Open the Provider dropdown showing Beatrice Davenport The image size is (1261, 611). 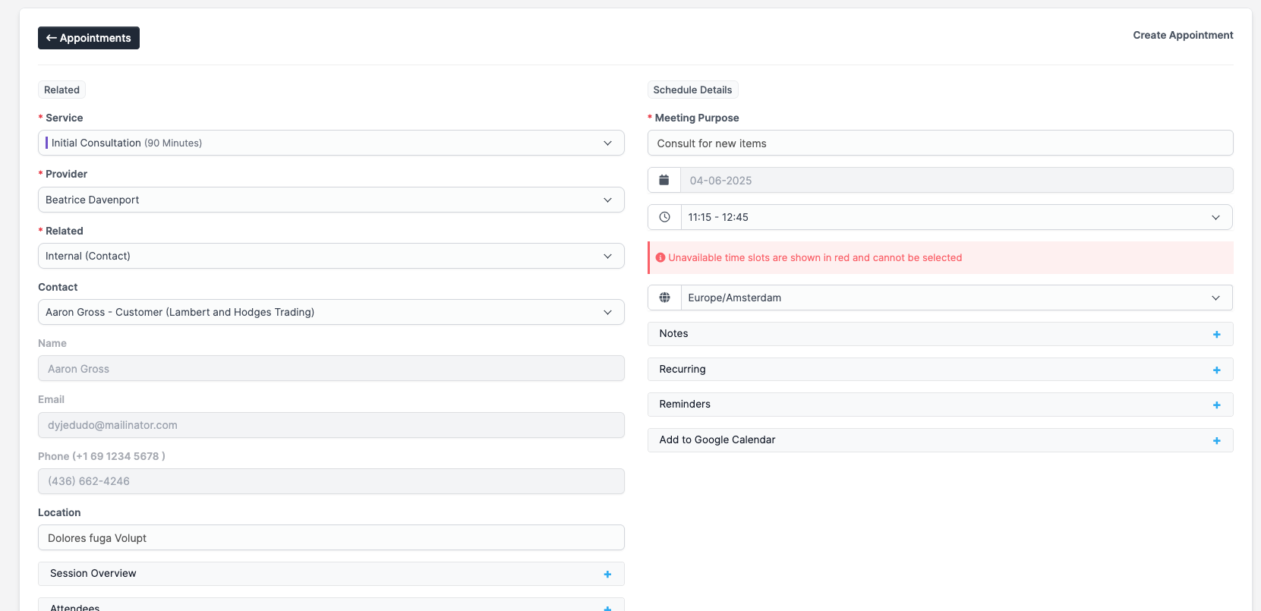click(331, 200)
